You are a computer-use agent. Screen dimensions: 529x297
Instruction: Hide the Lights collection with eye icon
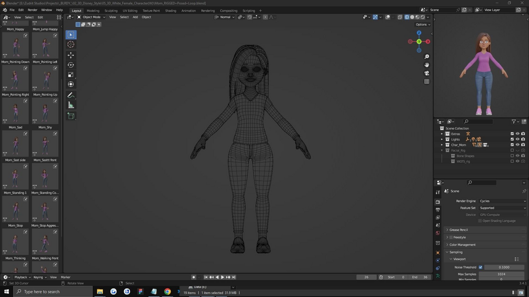(517, 139)
